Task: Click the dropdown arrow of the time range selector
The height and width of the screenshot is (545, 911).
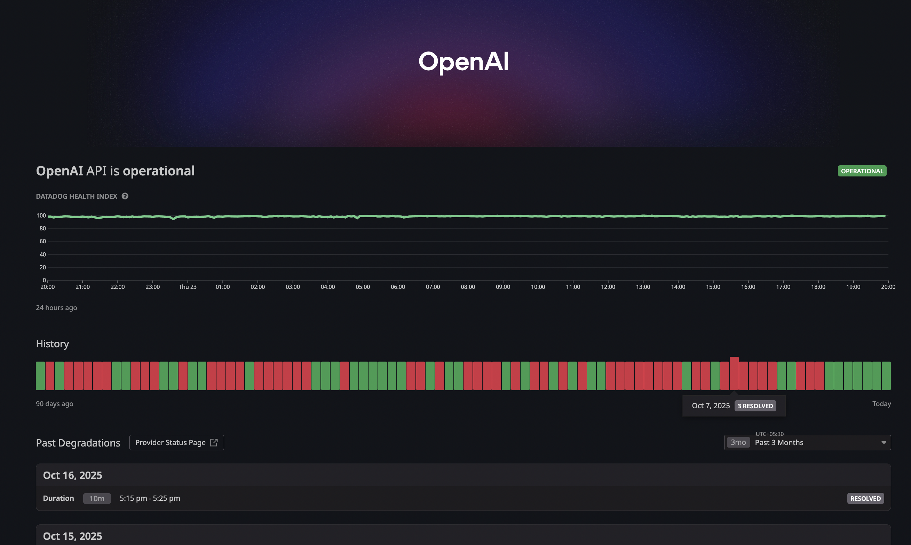Action: coord(884,443)
